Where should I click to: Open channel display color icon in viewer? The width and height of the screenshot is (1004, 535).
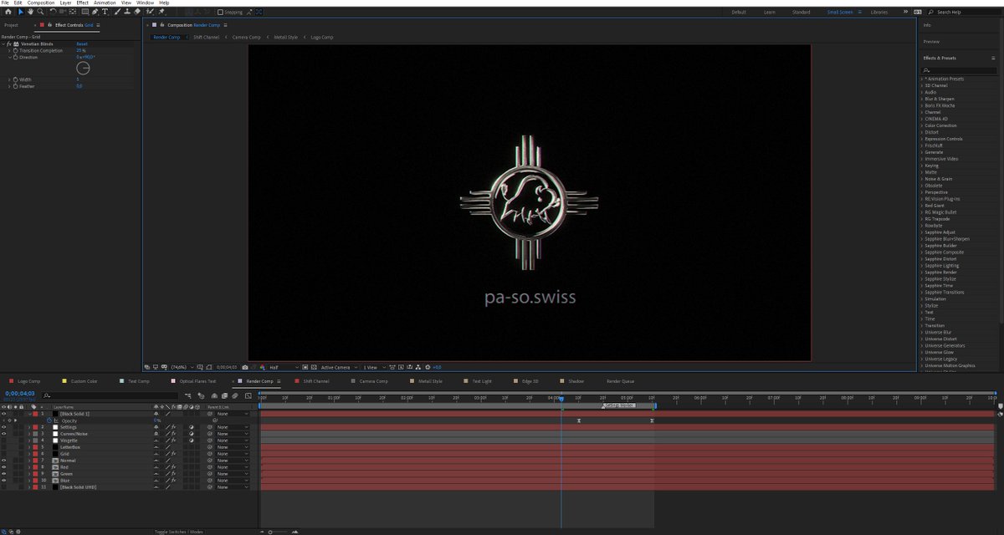click(263, 367)
